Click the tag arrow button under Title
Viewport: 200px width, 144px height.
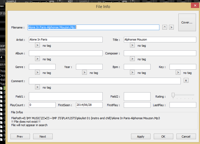[x=132, y=45]
